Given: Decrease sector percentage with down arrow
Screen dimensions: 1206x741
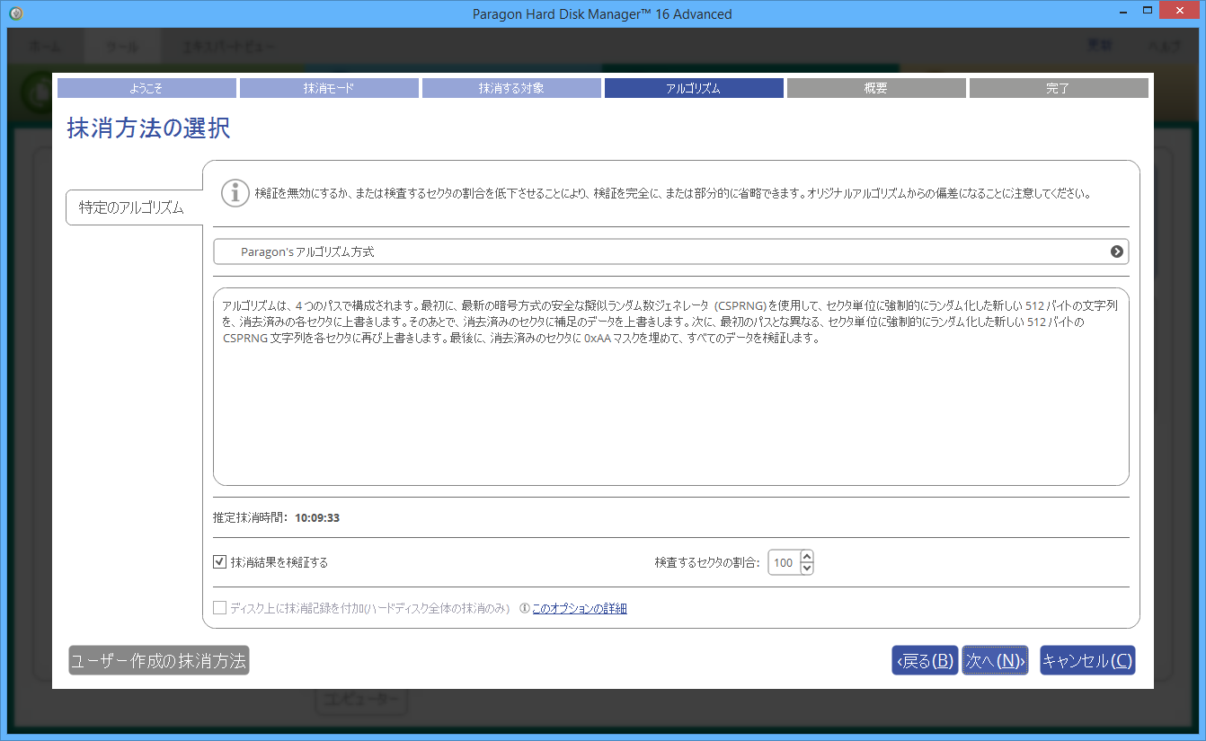Looking at the screenshot, I should 806,569.
